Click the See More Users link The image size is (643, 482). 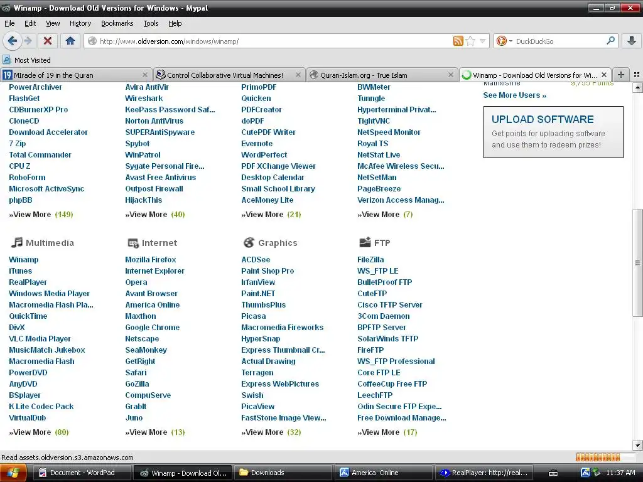tap(515, 95)
